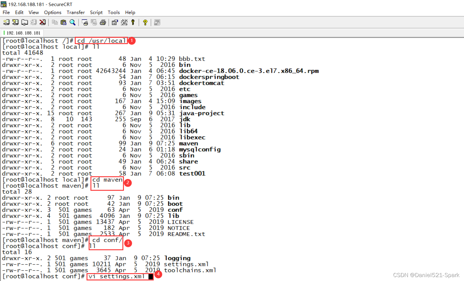Click the conf directory name in maven listing
Viewport: 464px width, 281px height.
[175, 210]
